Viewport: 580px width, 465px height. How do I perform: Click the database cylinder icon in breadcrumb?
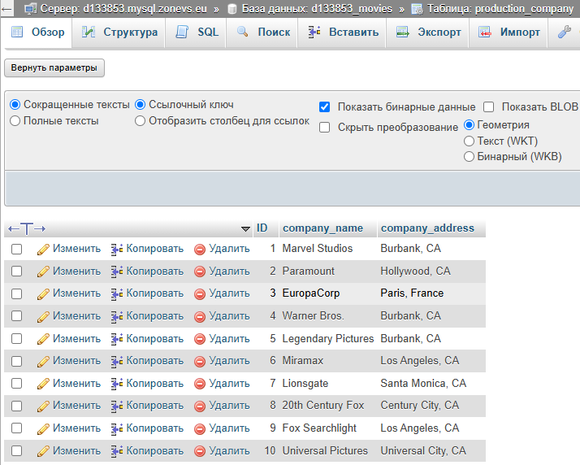[x=232, y=9]
